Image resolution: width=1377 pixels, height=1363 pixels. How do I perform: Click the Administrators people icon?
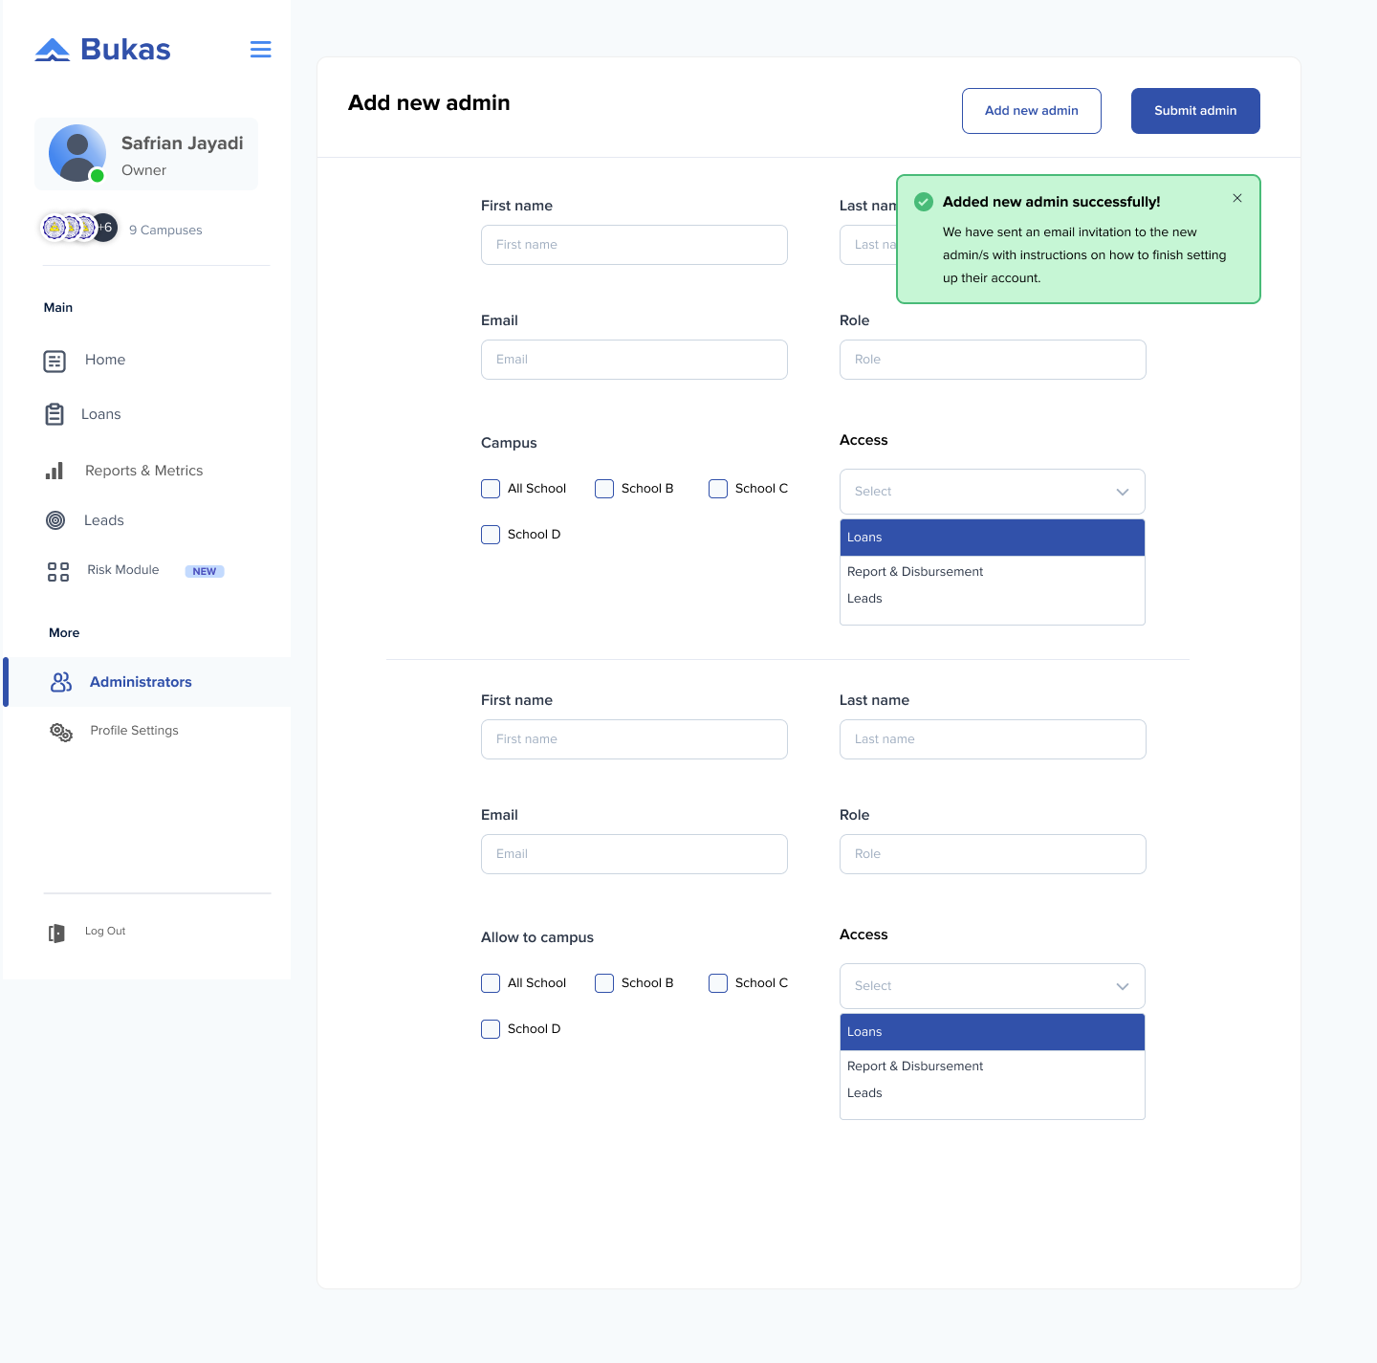tap(61, 682)
